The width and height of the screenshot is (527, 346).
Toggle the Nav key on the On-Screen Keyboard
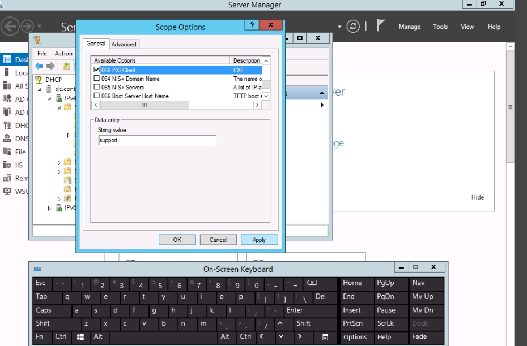coord(427,283)
